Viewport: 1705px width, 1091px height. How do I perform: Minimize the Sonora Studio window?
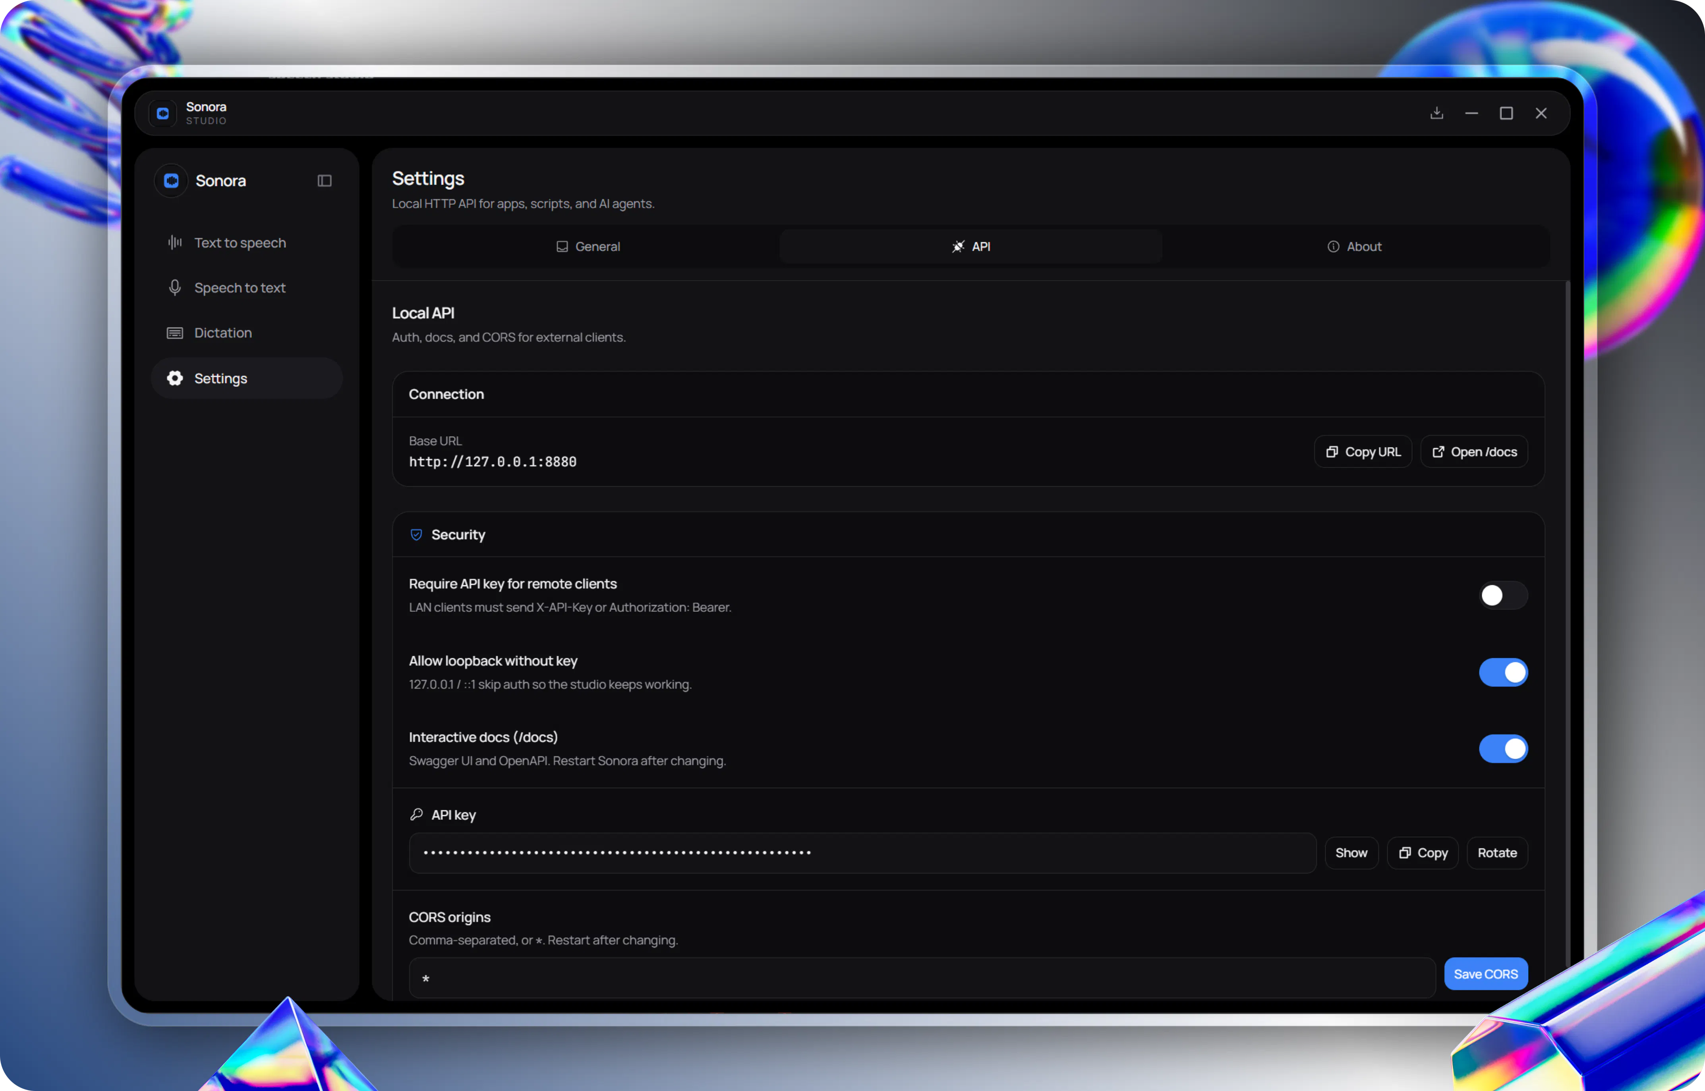click(1472, 114)
